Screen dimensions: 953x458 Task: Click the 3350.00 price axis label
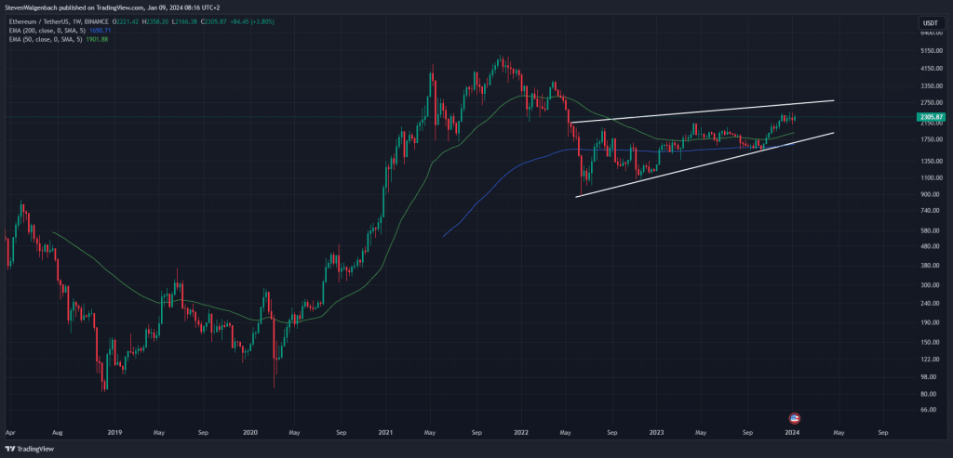[930, 86]
